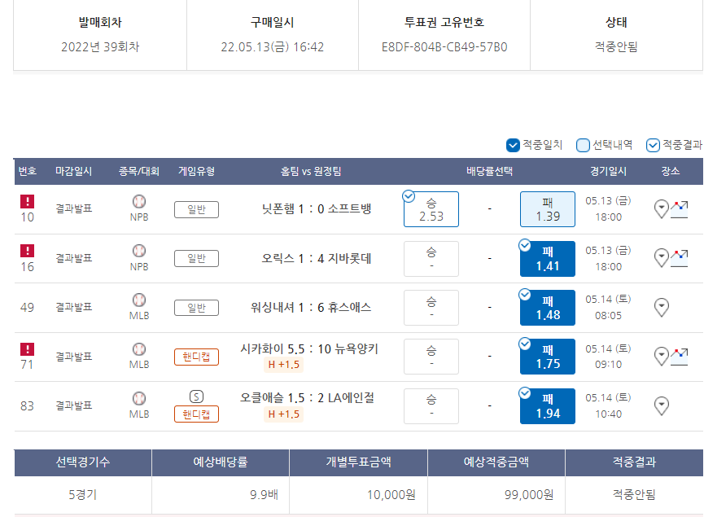The image size is (704, 517).
Task: Select the 패 1.75 odds button
Action: 547,357
